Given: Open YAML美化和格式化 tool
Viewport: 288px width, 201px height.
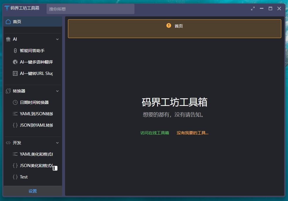Looking at the screenshot, I should pyautogui.click(x=36, y=154).
